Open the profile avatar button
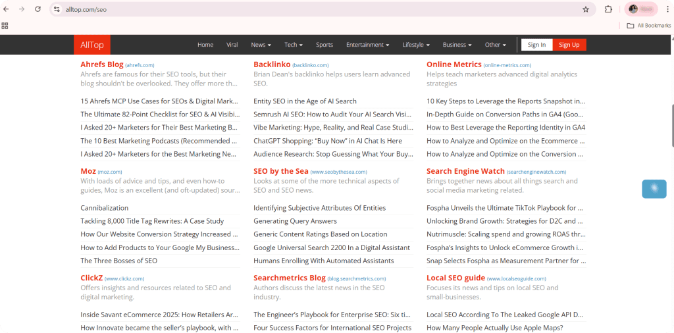 click(x=641, y=9)
